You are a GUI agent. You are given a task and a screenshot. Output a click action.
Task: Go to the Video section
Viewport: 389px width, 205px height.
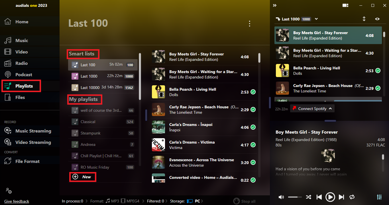(x=22, y=52)
